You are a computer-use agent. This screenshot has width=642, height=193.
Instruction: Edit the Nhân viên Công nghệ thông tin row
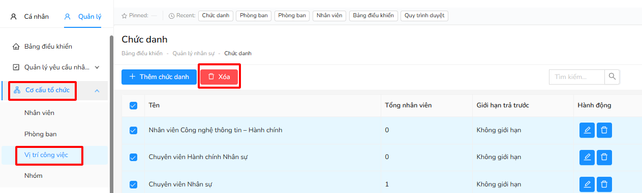[587, 130]
